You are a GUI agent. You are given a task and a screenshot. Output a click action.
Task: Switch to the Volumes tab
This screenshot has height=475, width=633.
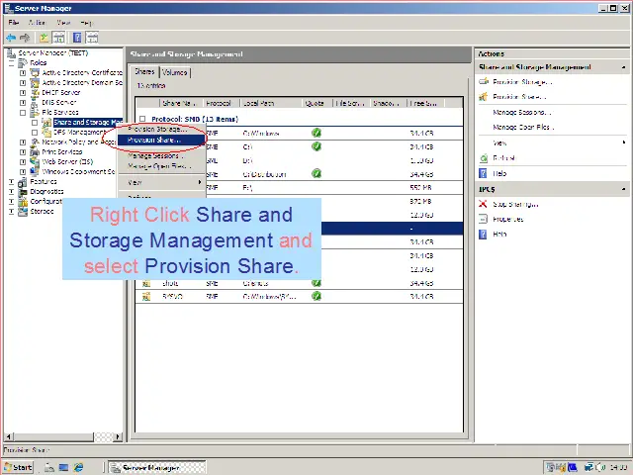[x=175, y=72]
